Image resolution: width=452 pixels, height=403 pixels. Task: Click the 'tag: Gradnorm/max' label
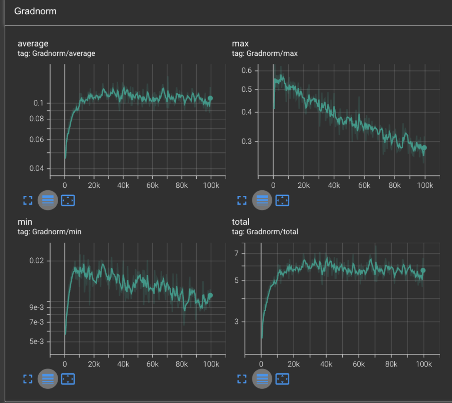(x=265, y=53)
